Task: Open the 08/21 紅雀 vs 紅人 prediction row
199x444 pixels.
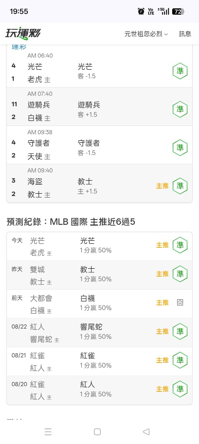Action: (x=99, y=361)
